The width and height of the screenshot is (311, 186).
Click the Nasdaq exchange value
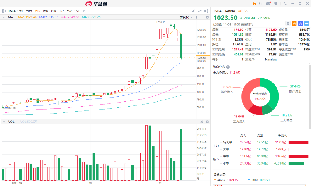pyautogui.click(x=270, y=59)
